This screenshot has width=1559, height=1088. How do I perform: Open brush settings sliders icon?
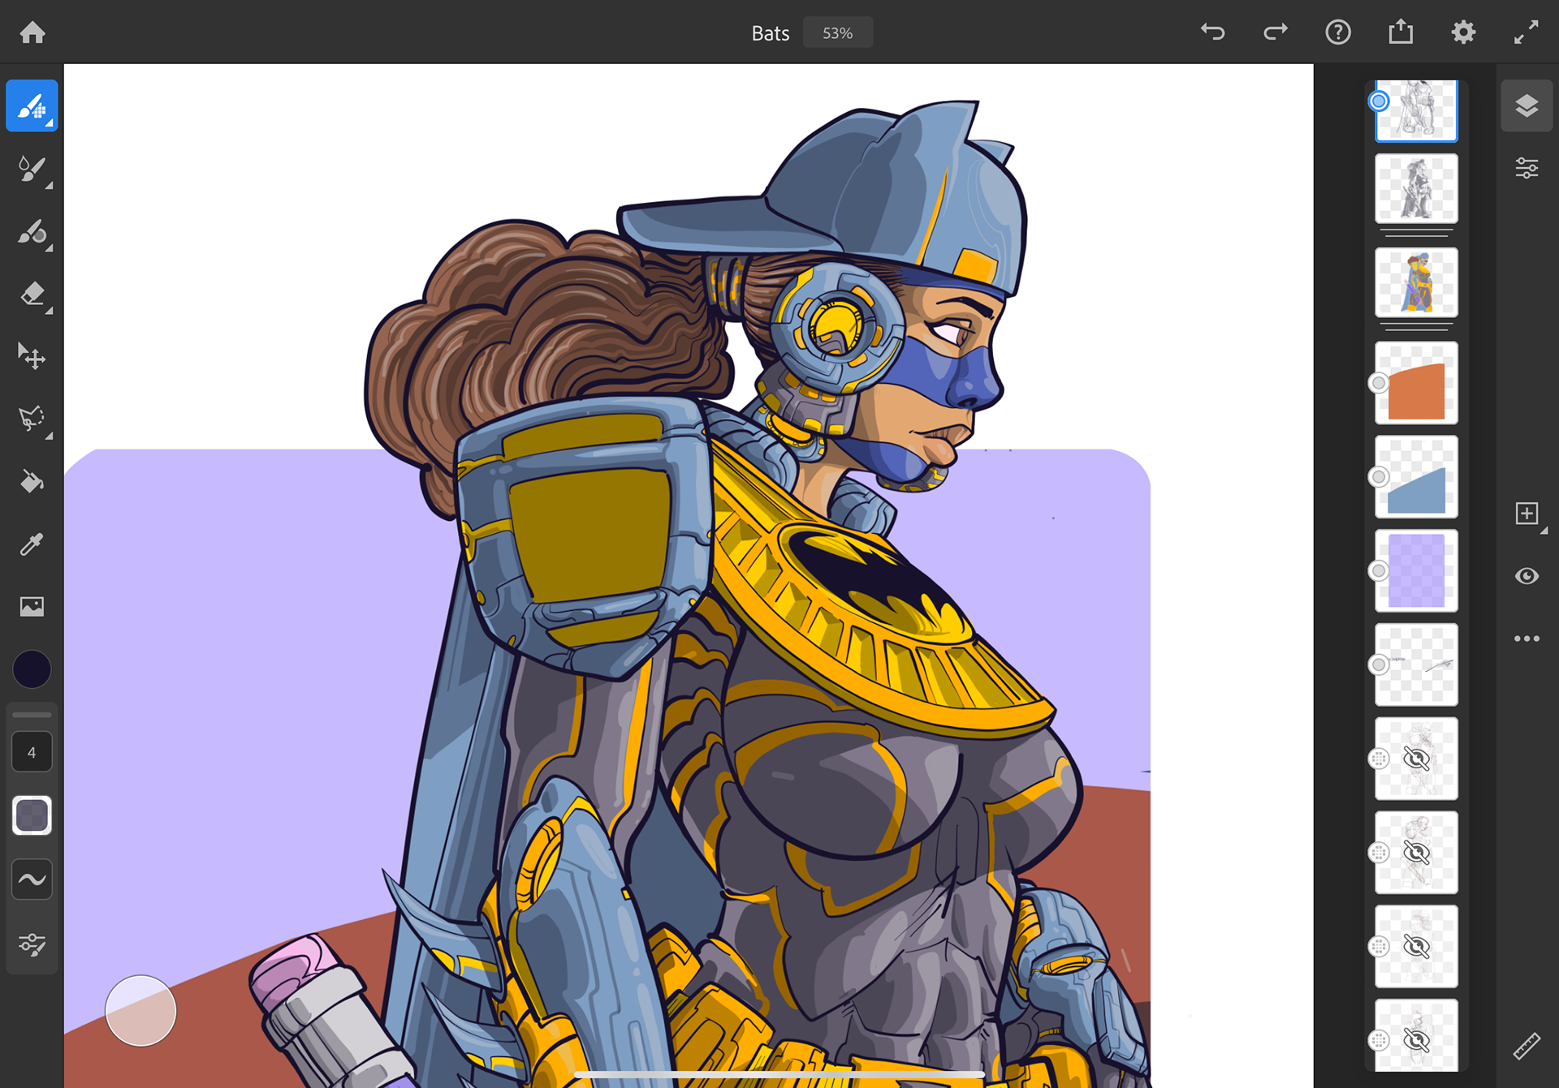32,944
